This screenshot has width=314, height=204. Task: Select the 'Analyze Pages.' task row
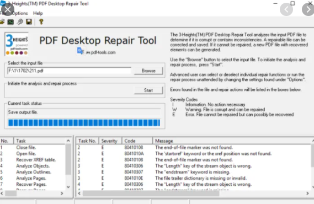tap(33, 178)
